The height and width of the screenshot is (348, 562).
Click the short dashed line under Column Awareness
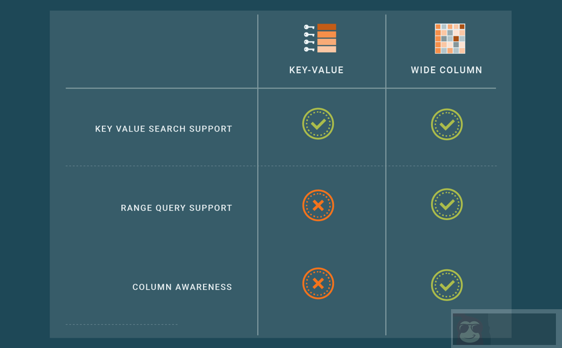tap(121, 324)
